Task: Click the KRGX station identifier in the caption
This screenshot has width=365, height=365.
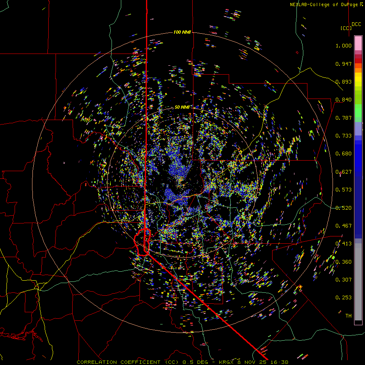Action: (227, 362)
